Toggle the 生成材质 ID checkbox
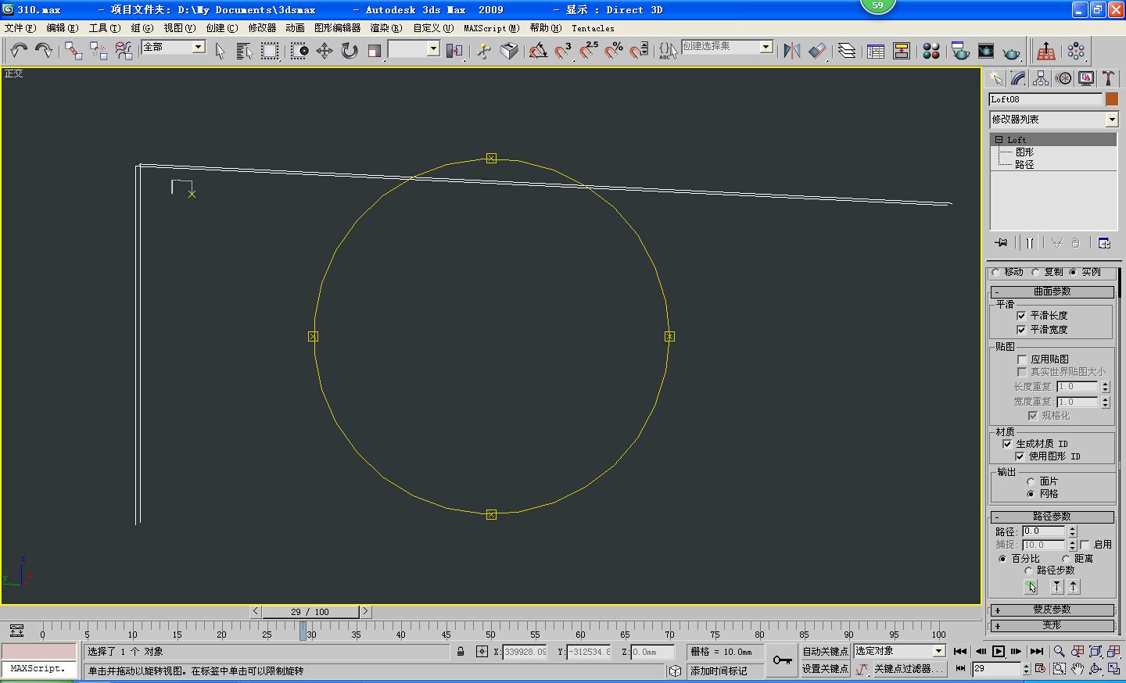Screen dimensions: 1126x683 (x=1007, y=444)
